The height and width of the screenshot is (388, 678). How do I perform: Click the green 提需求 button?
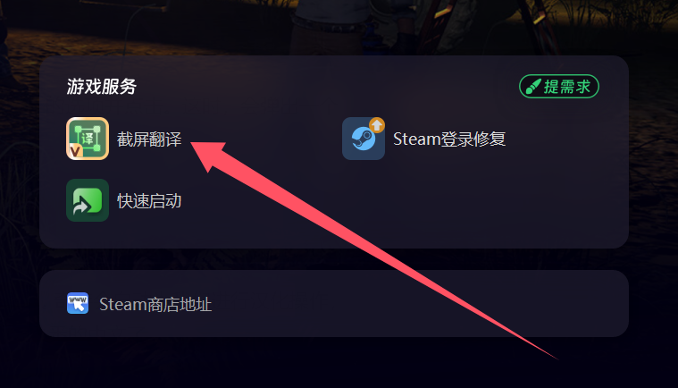point(558,87)
